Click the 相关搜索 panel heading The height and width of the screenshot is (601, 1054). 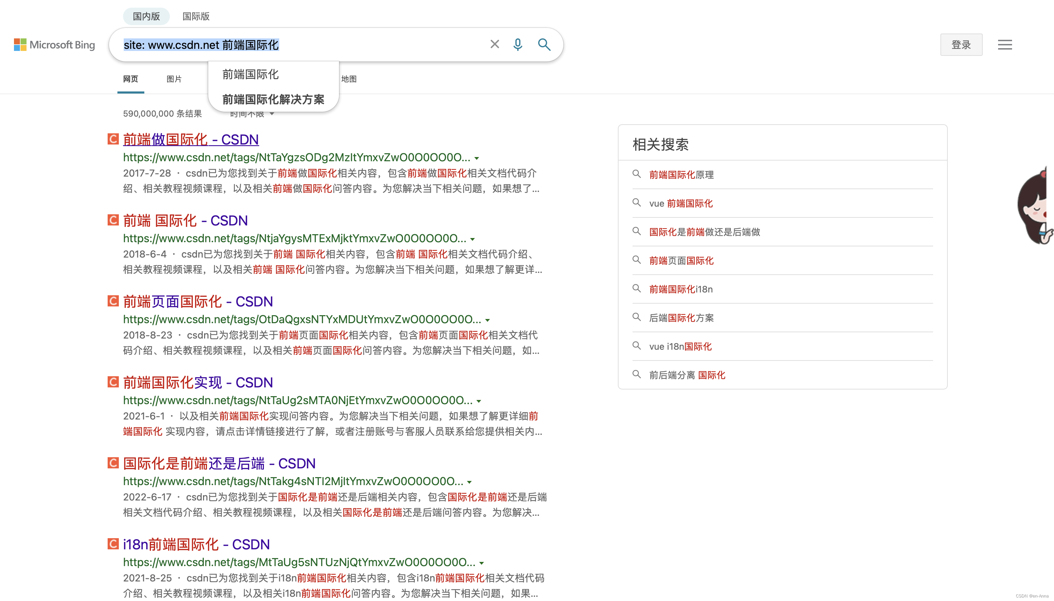click(660, 144)
